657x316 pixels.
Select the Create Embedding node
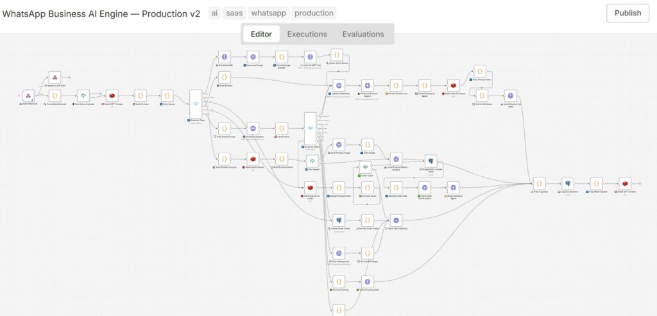[339, 85]
